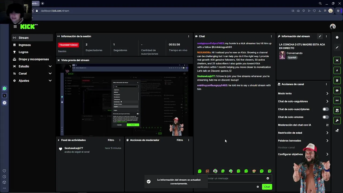
Task: Toggle the broadcast signal widget icon in right rail
Action: 337,101
